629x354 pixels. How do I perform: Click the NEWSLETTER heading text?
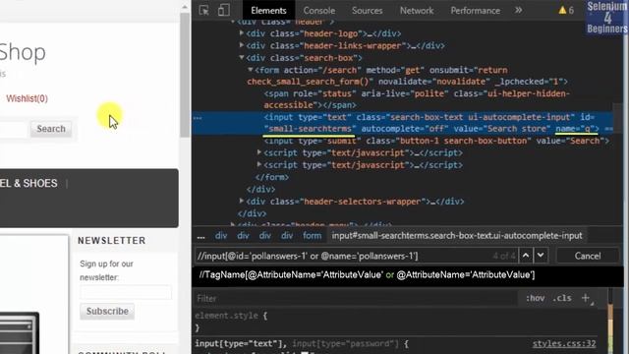111,240
